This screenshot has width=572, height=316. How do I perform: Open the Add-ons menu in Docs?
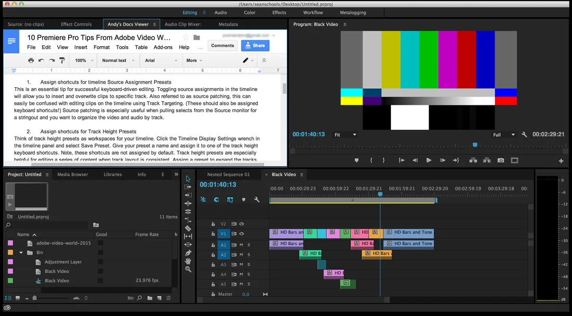click(x=163, y=47)
